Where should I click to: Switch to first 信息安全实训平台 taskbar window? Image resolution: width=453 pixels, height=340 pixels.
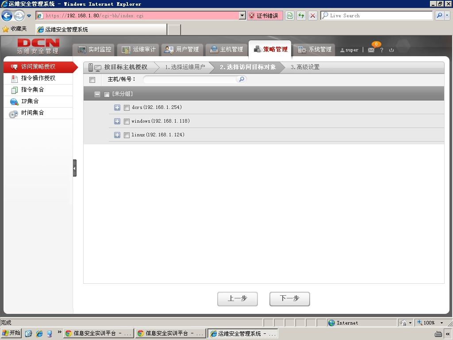tap(99, 333)
